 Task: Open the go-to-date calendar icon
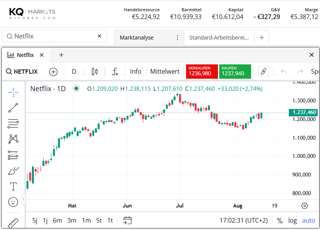coord(128,220)
